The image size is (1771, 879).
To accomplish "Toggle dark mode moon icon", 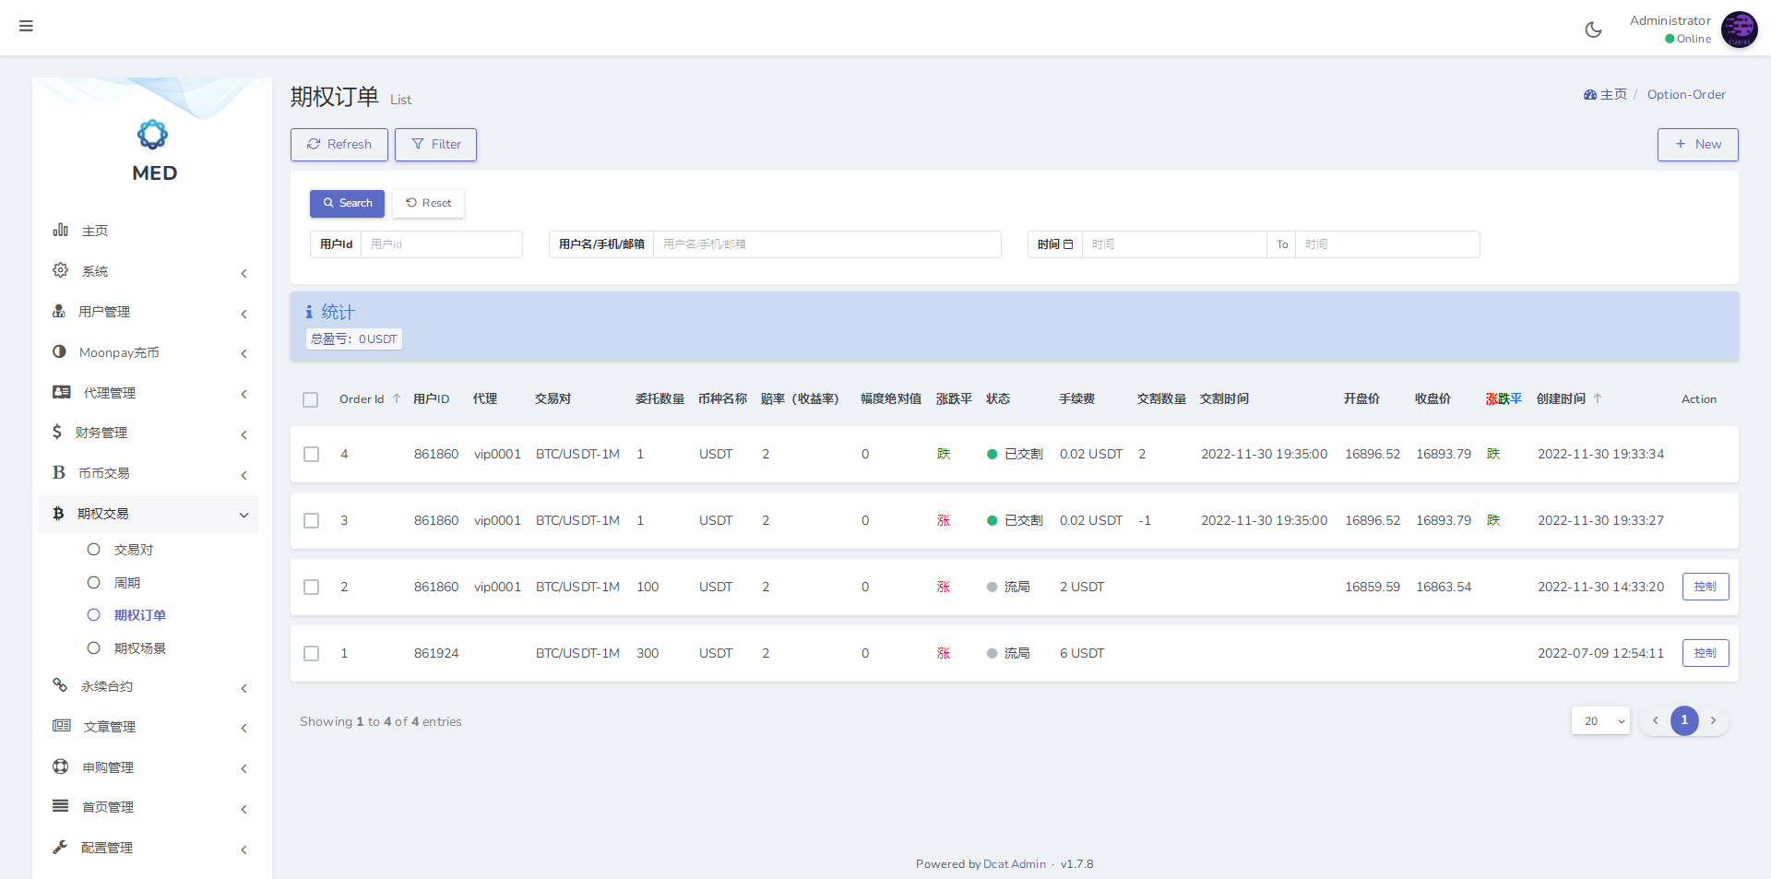I will (x=1593, y=30).
